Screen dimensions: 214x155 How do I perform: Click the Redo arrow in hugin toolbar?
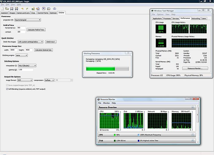pos(28,9)
